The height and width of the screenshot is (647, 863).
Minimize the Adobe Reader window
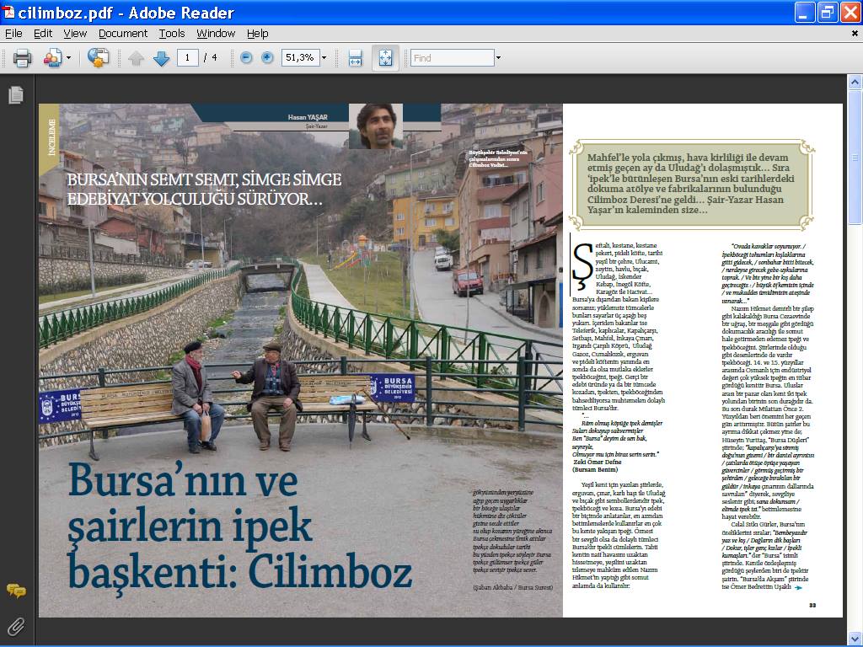[805, 12]
